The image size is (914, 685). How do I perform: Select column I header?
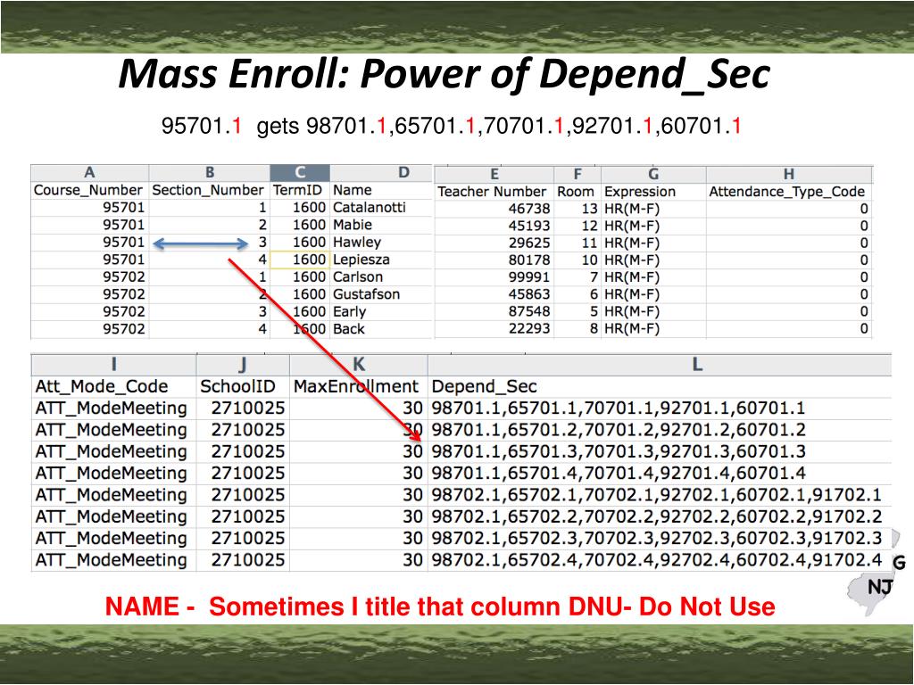(x=113, y=365)
